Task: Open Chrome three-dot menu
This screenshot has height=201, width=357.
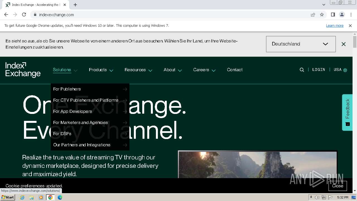Action: point(350,15)
